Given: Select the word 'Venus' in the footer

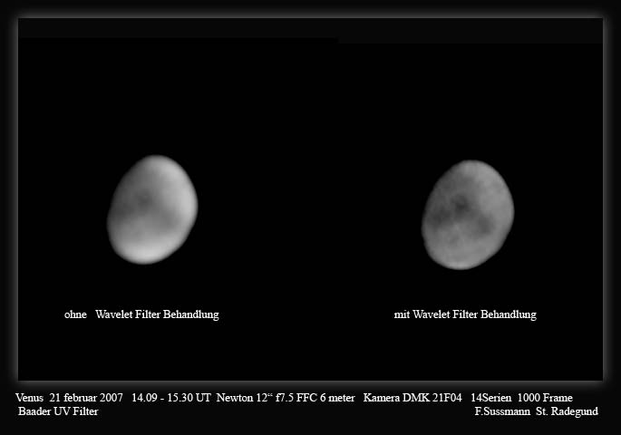Looking at the screenshot, I should pyautogui.click(x=30, y=398).
